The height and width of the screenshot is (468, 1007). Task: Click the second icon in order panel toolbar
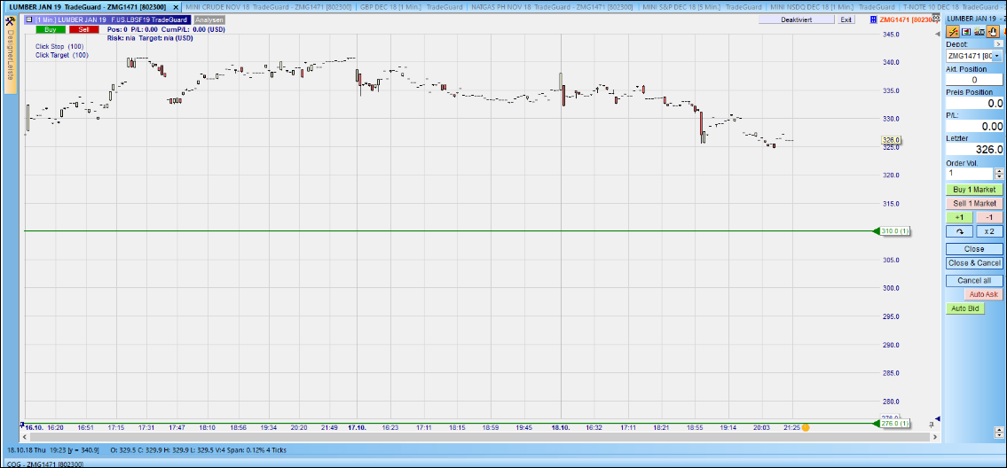coord(966,32)
